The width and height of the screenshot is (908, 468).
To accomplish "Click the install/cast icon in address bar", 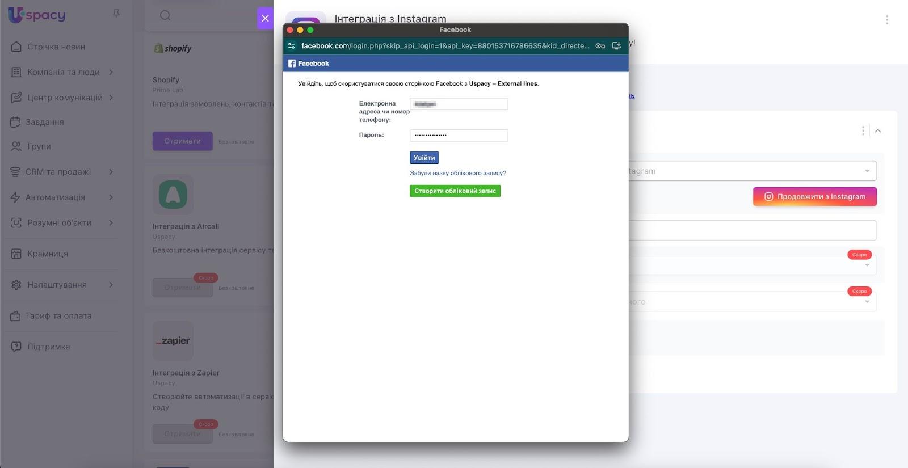I will (616, 46).
